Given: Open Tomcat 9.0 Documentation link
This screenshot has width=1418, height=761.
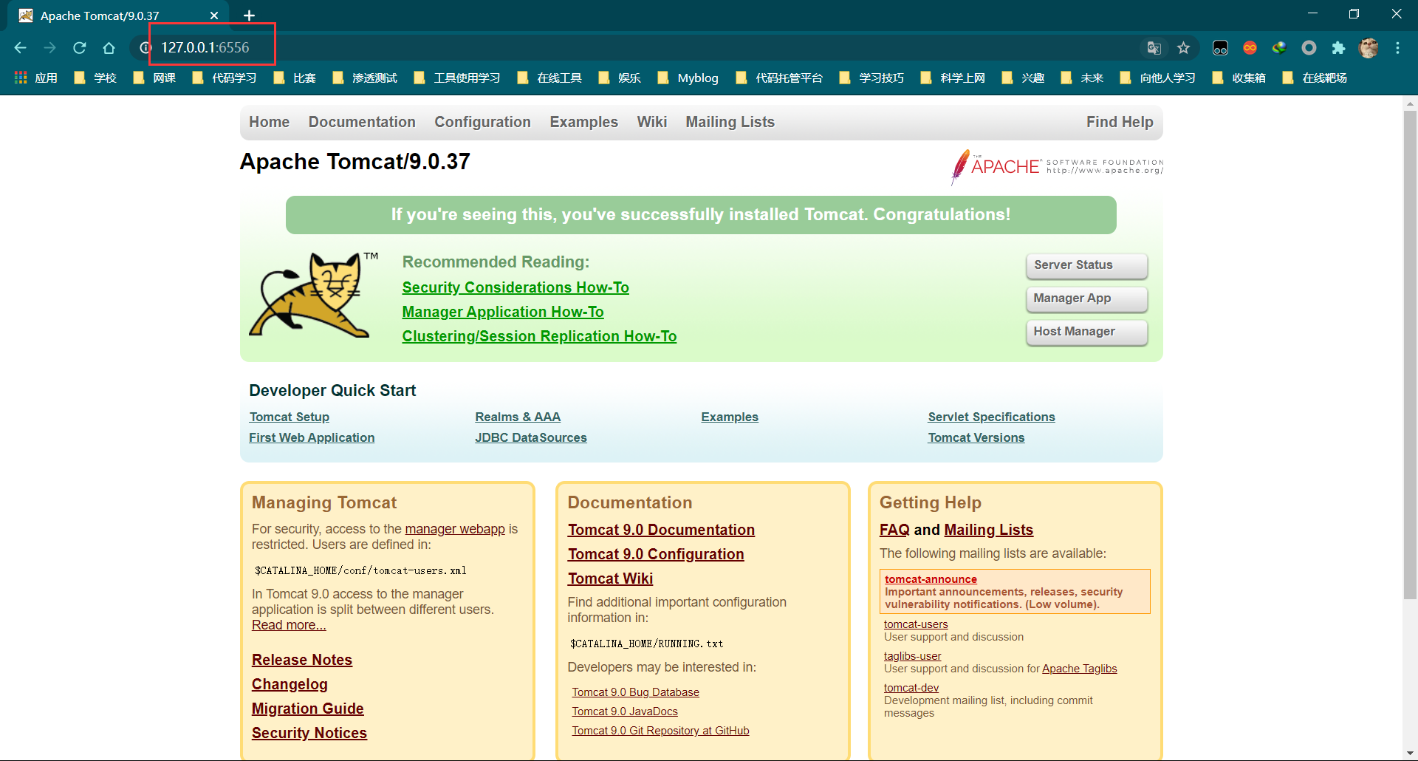Looking at the screenshot, I should 661,530.
